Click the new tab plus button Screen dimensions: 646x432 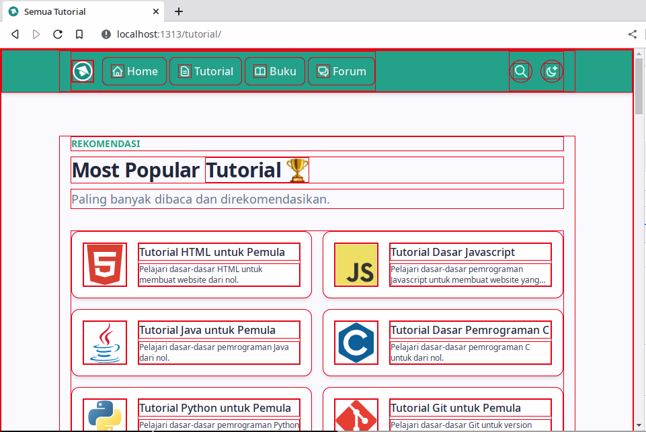[x=177, y=11]
